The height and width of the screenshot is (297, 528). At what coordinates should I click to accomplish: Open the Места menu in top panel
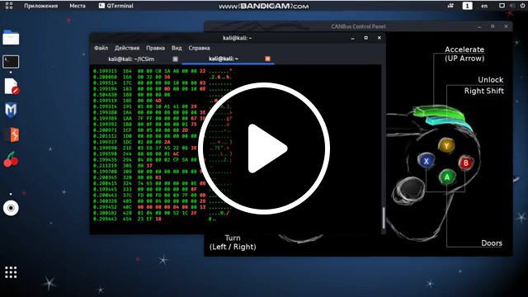click(x=77, y=6)
